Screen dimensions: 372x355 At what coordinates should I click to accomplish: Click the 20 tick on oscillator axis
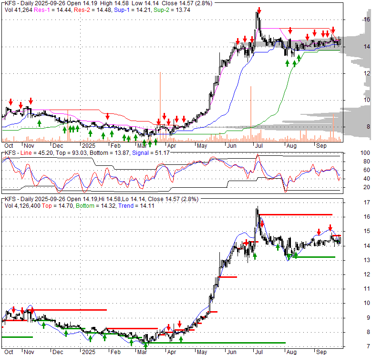pyautogui.click(x=367, y=187)
